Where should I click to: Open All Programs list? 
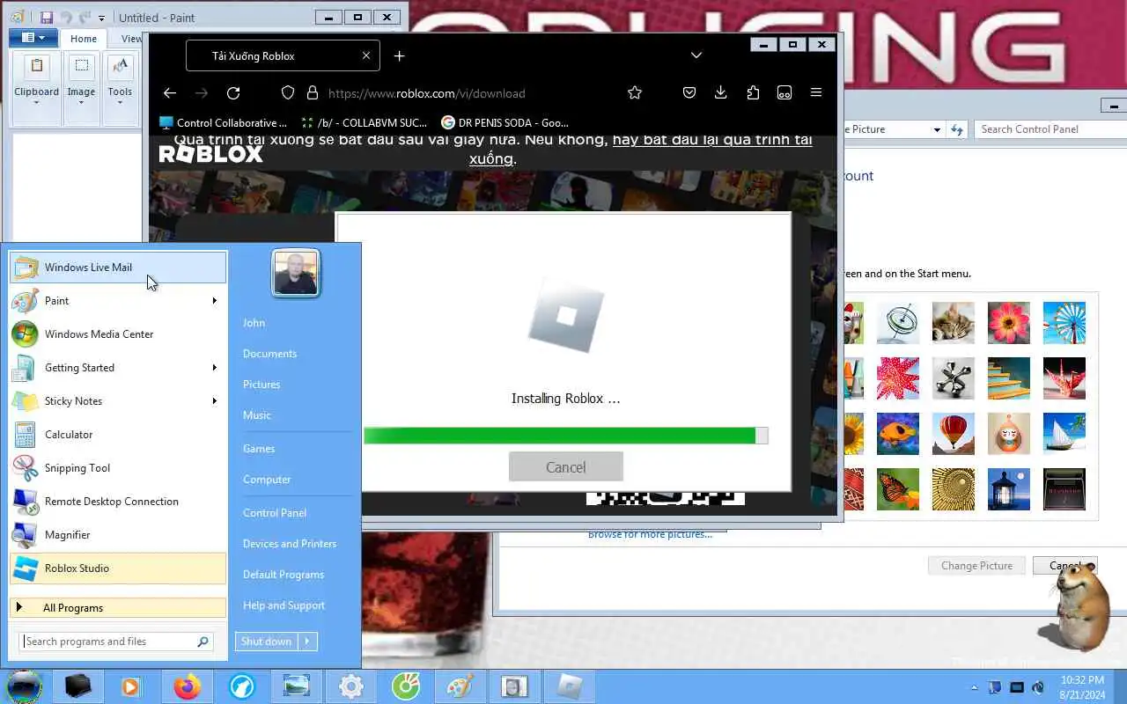(x=118, y=608)
